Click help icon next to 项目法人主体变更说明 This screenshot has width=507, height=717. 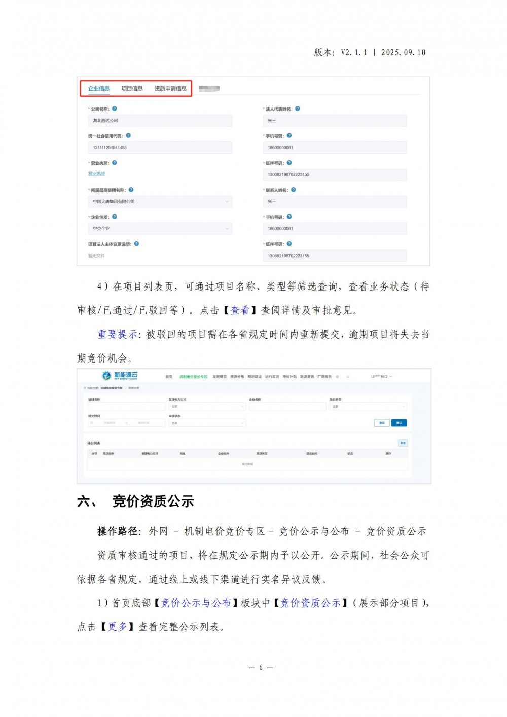[x=136, y=244]
